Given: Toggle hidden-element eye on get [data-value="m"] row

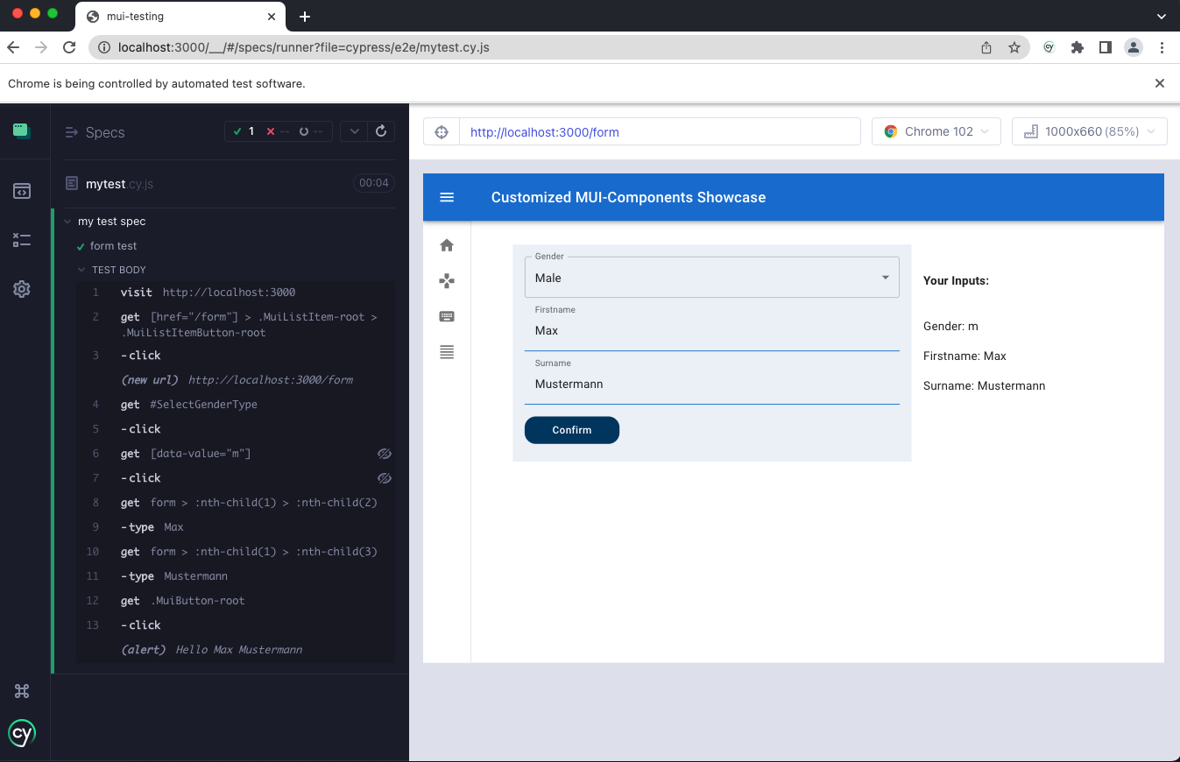Looking at the screenshot, I should [x=384, y=454].
